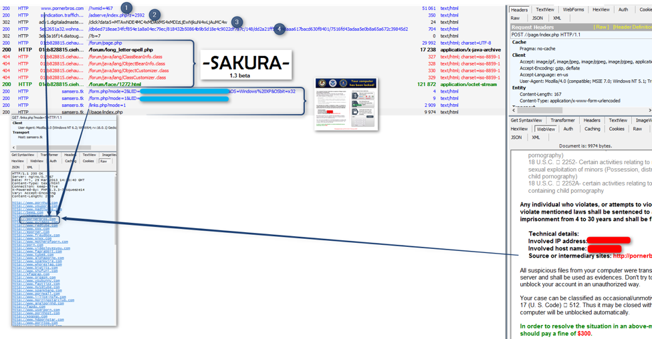Switch to the response inspector Headers tab
The width and height of the screenshot is (652, 339).
591,120
